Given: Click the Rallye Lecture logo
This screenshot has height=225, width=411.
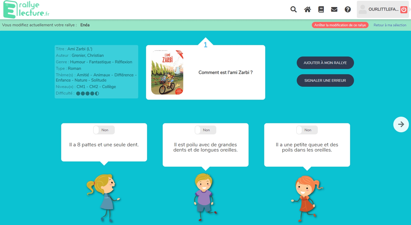Looking at the screenshot, I should click(x=26, y=10).
